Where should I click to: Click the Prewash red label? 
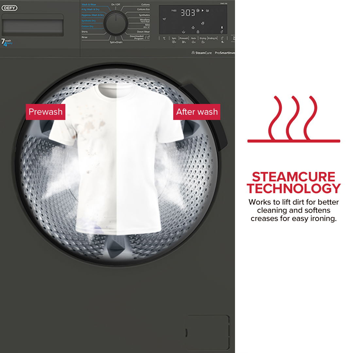pos(45,112)
